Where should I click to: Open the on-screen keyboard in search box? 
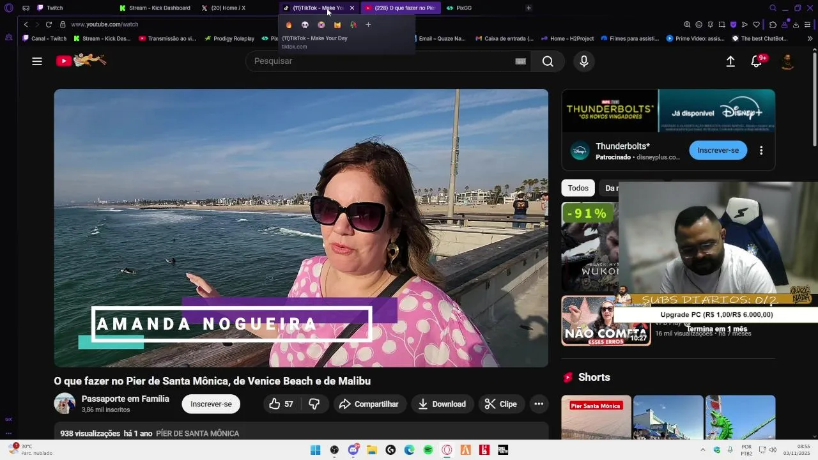coord(520,61)
